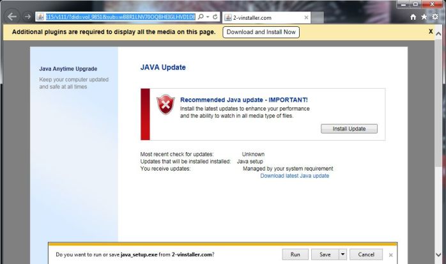Click the red shield warning icon

[165, 104]
